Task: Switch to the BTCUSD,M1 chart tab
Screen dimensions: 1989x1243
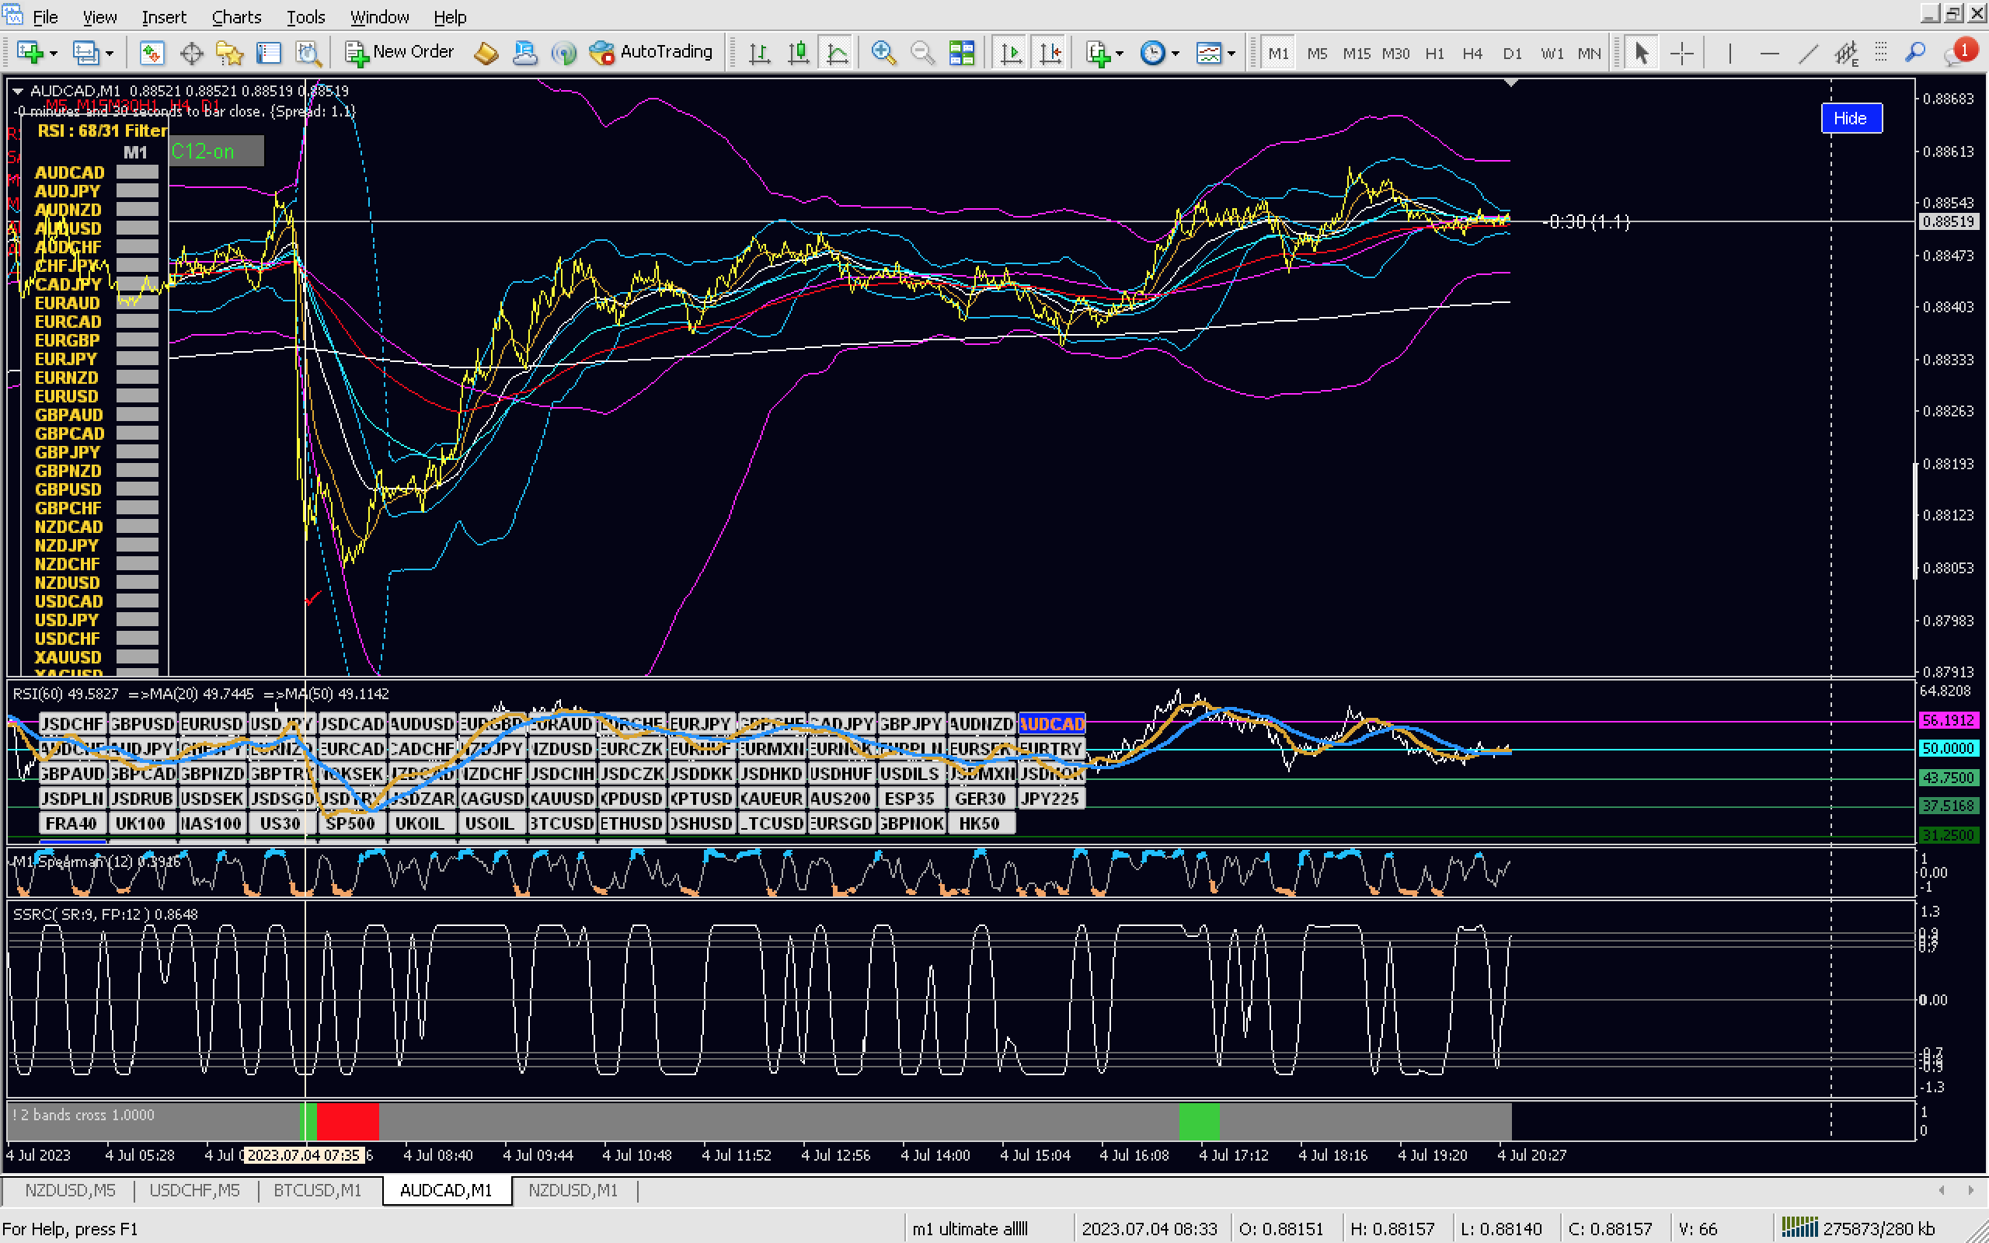Action: (x=317, y=1189)
